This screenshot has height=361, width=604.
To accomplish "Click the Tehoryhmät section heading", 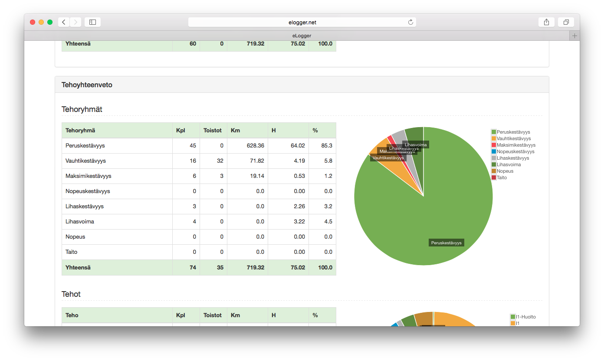I will (x=82, y=109).
